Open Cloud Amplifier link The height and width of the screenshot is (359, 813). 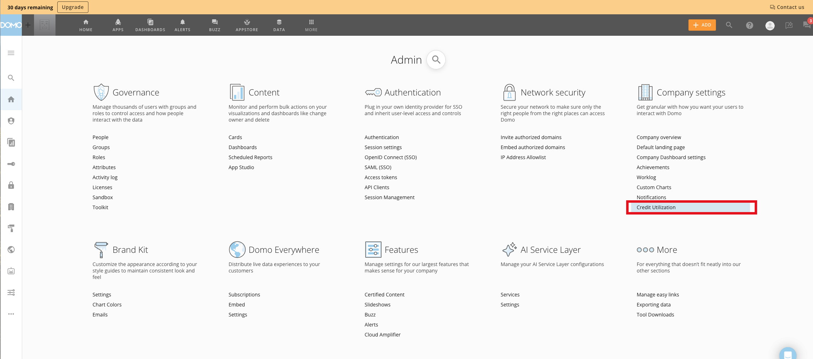pos(383,335)
